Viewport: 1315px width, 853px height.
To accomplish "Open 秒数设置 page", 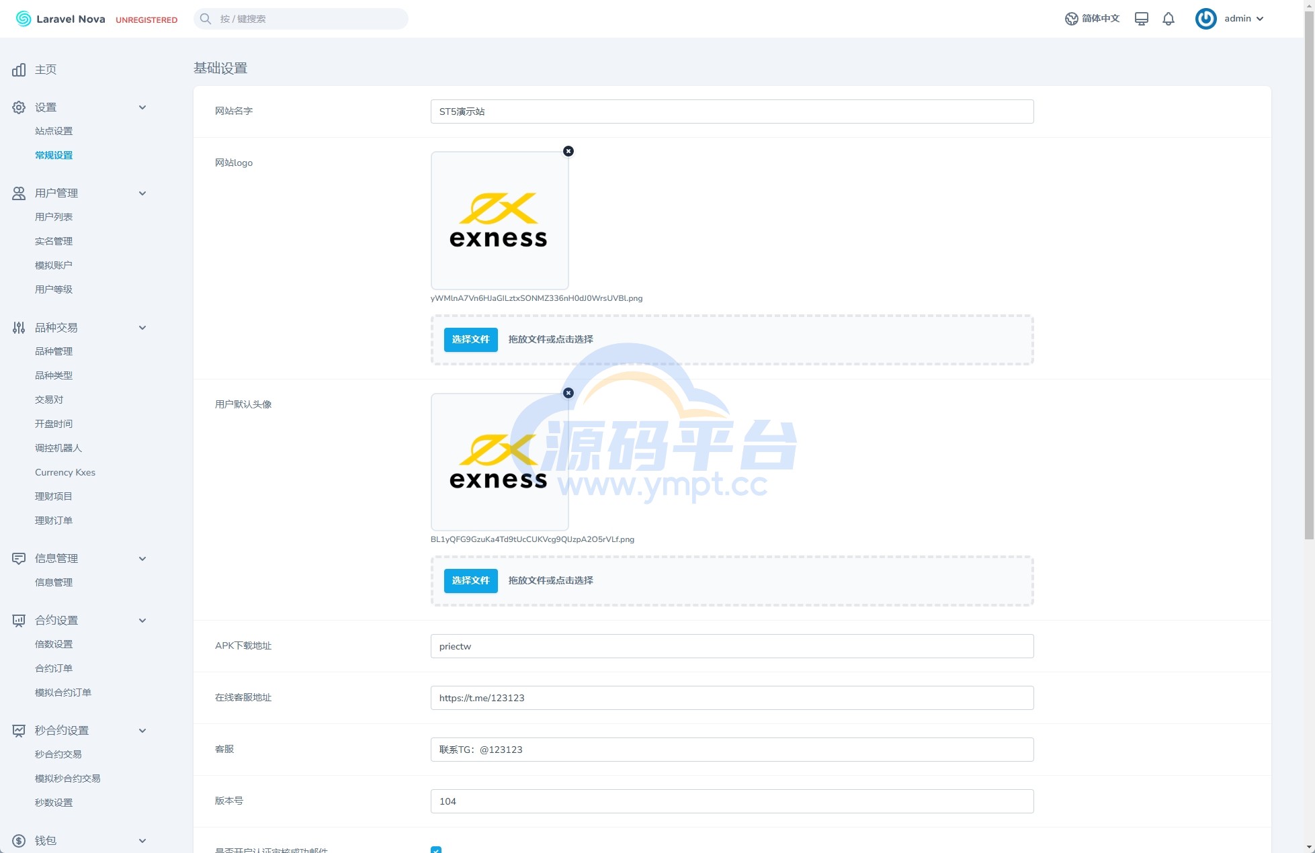I will point(54,803).
